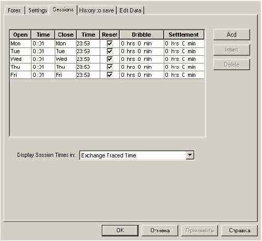Click the Close column header
This screenshot has height=241, width=262.
tap(66, 35)
